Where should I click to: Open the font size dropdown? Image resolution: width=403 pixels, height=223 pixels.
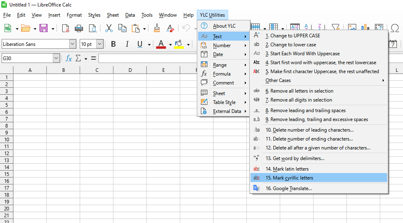click(x=100, y=44)
